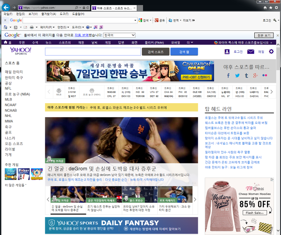
Task: Expand the safety (S) menu dropdown
Action: tap(68, 27)
